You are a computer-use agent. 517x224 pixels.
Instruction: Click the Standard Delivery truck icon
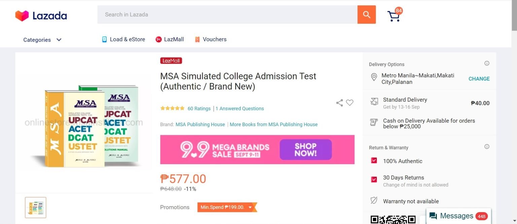[374, 101]
